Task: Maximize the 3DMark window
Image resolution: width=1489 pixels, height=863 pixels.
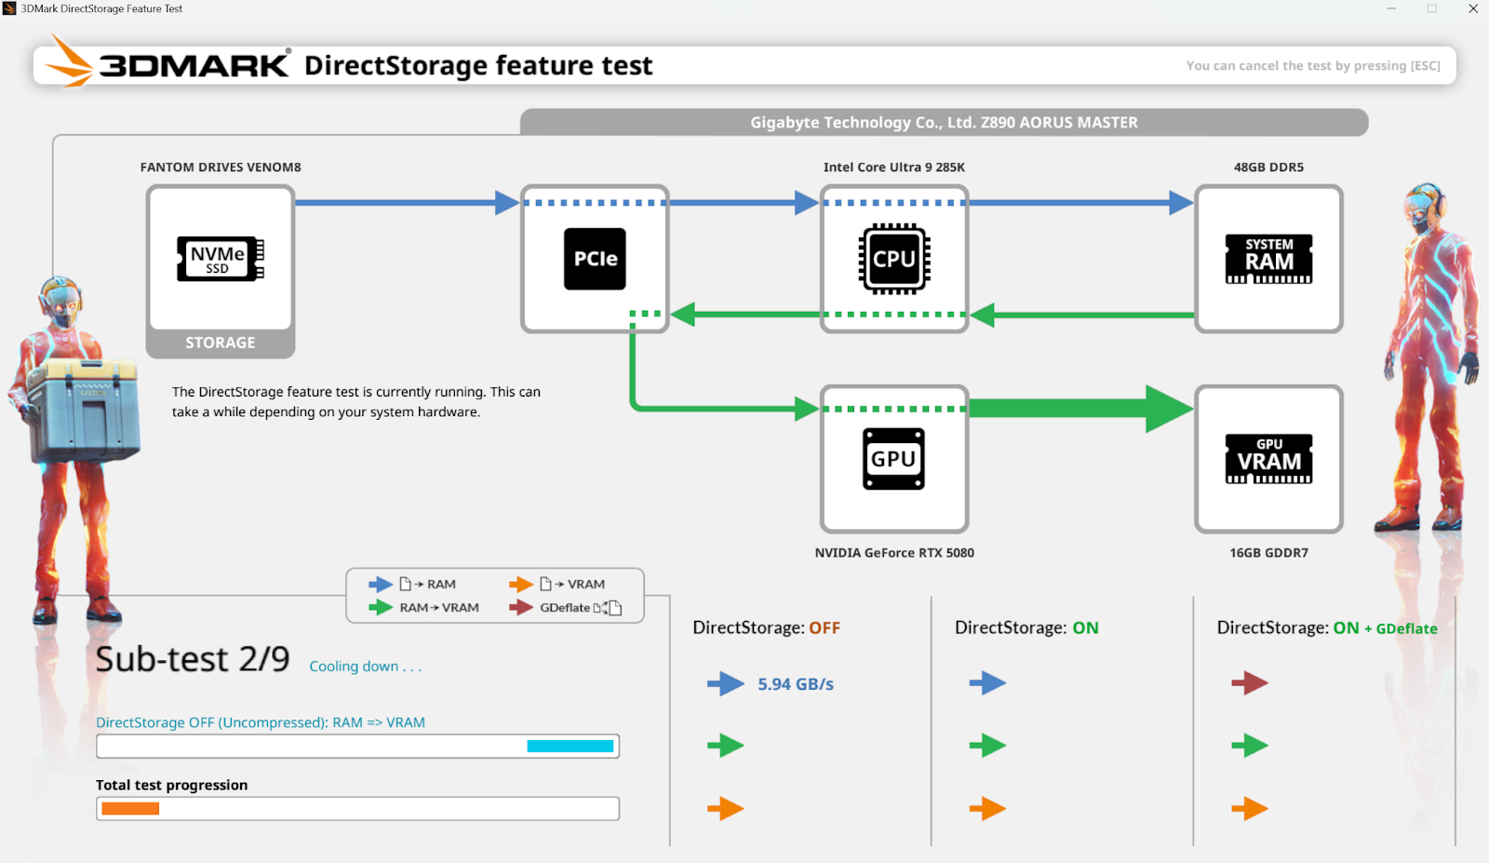Action: point(1432,8)
